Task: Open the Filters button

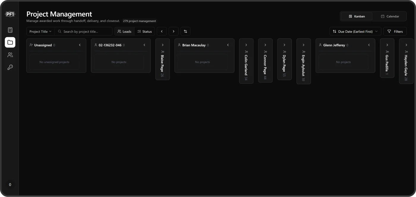Action: click(395, 31)
